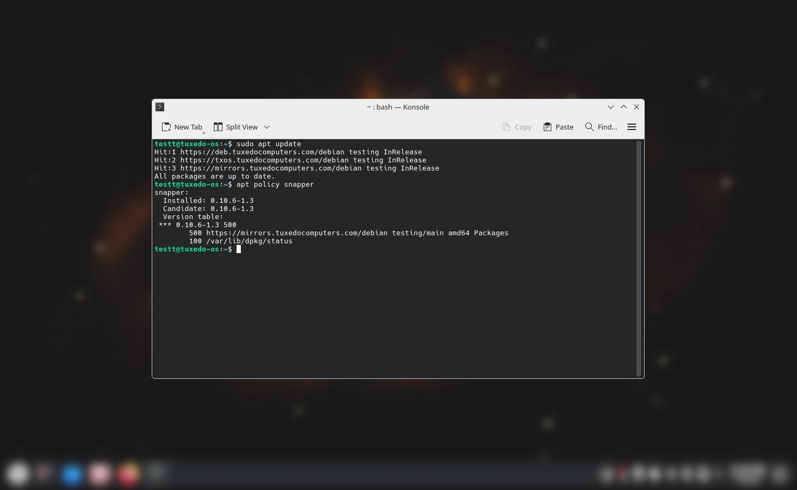Screen dimensions: 797x490
Task: Open a New Tab in Konsole
Action: pyautogui.click(x=182, y=127)
